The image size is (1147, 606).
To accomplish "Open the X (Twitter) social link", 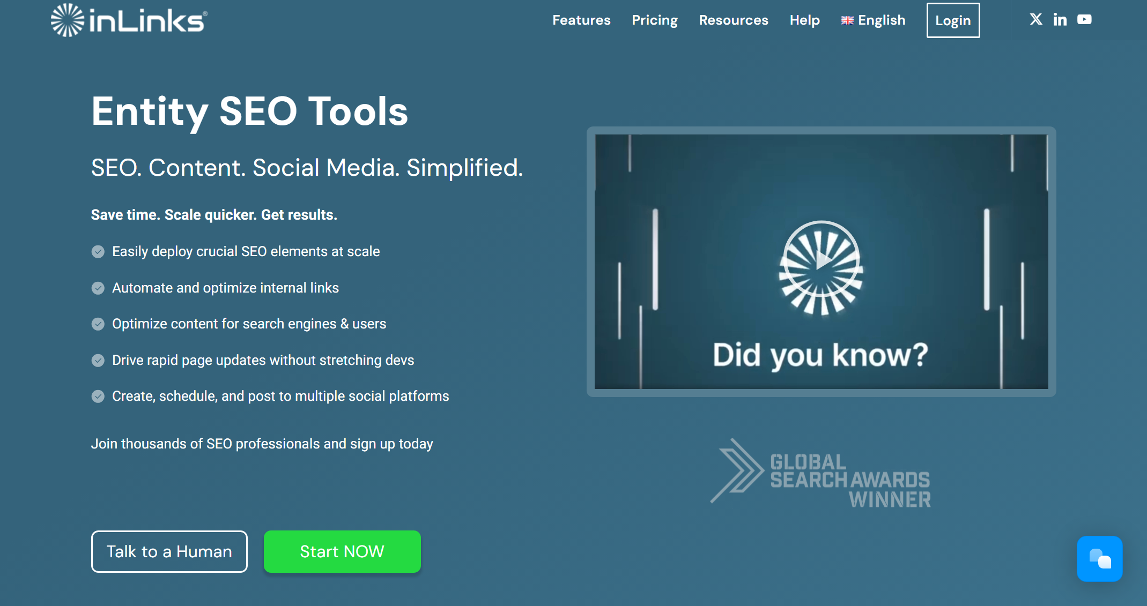I will pyautogui.click(x=1035, y=20).
